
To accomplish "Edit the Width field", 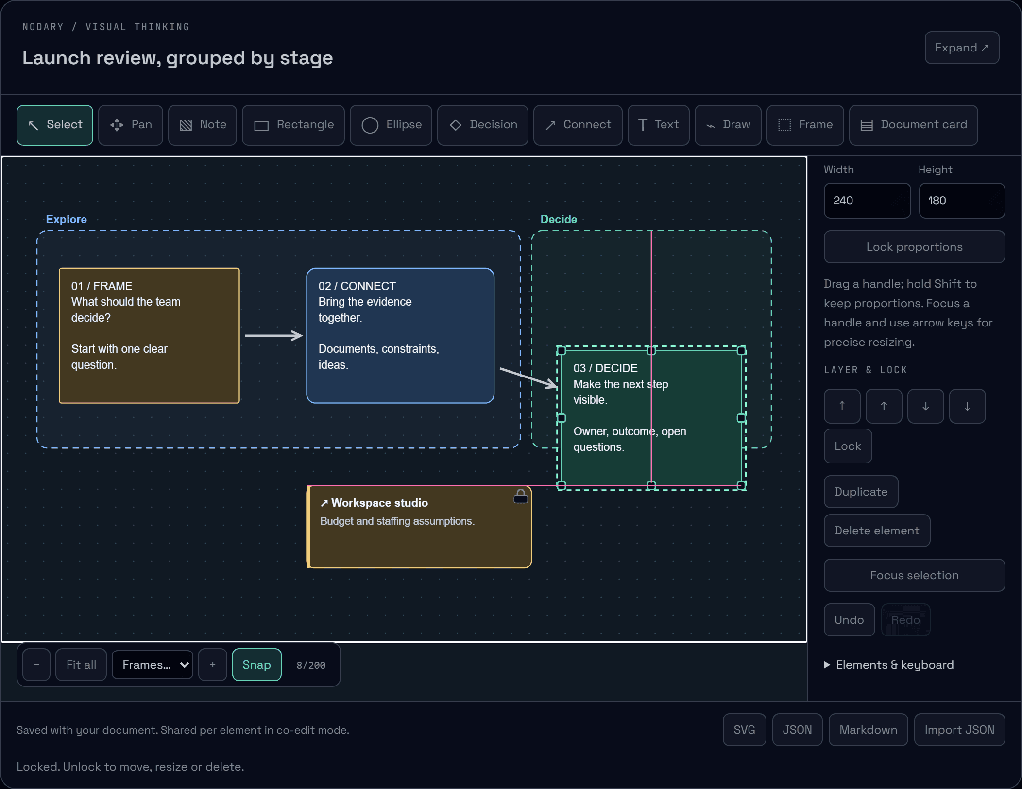I will [868, 201].
